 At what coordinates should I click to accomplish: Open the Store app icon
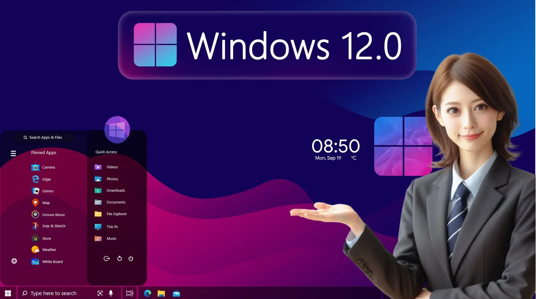pyautogui.click(x=35, y=238)
